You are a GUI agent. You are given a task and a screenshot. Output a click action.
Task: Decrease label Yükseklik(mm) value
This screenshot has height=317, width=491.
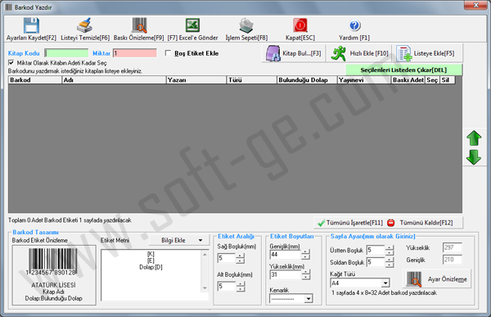click(x=306, y=277)
